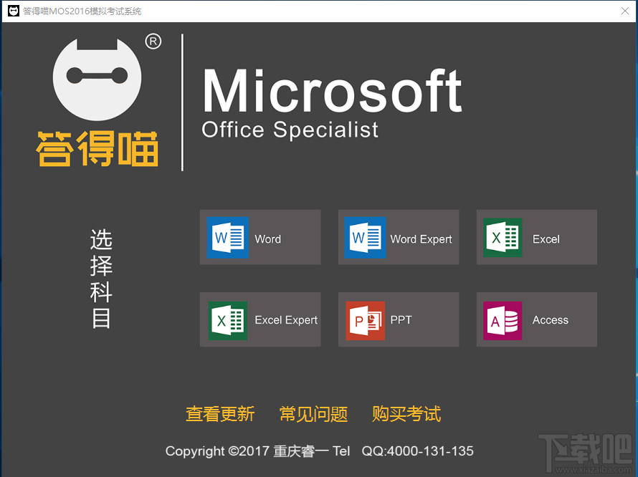The height and width of the screenshot is (477, 638).
Task: Select the "Excel" subject label
Action: [546, 239]
